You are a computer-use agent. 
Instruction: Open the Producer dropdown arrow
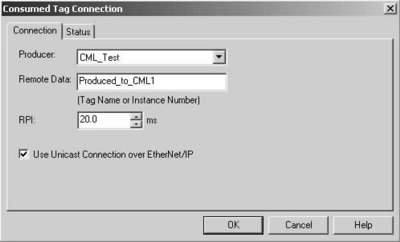[x=219, y=57]
